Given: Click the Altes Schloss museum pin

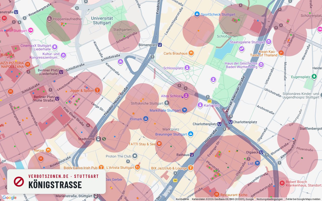Looking at the screenshot, I should coord(186,96).
